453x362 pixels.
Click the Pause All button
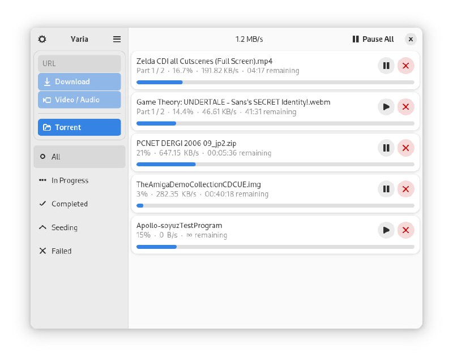[373, 39]
